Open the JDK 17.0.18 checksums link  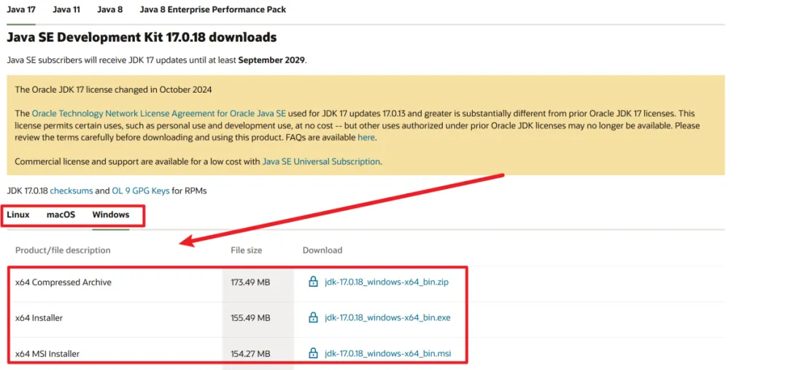[72, 191]
